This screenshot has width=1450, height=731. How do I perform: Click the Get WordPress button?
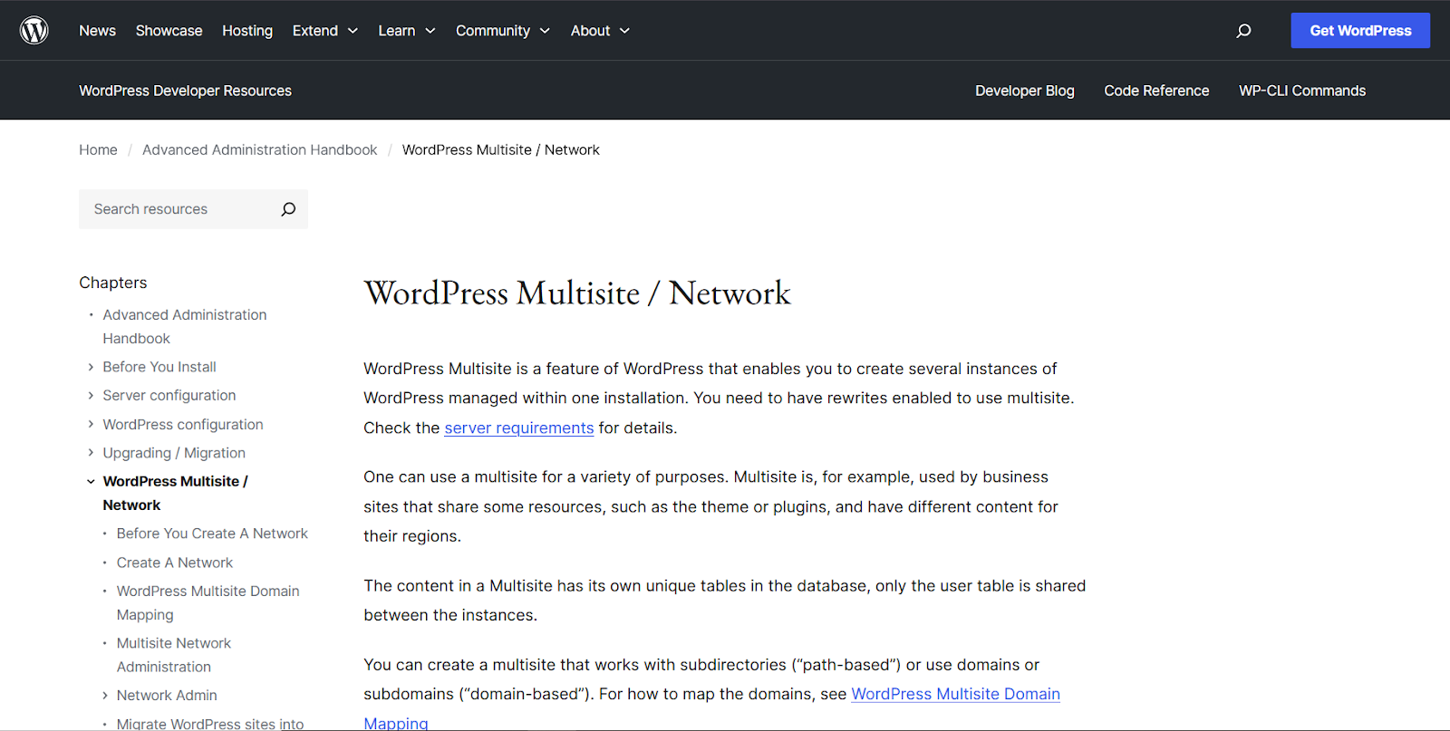pyautogui.click(x=1360, y=31)
